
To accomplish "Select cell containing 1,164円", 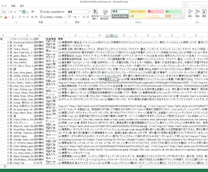I will pos(39,123).
